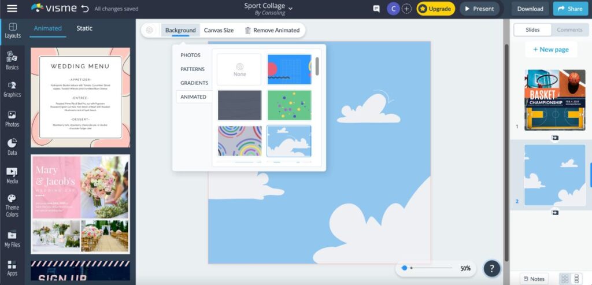Viewport: 592px width, 285px height.
Task: Click Remove Animated button
Action: click(272, 30)
